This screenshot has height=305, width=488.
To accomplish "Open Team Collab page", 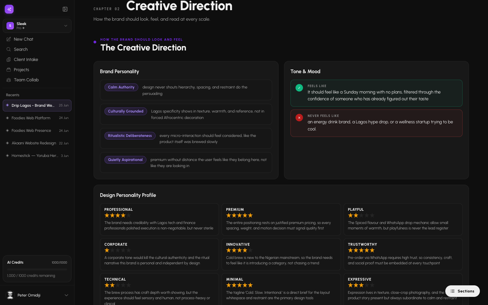I will pos(37,80).
